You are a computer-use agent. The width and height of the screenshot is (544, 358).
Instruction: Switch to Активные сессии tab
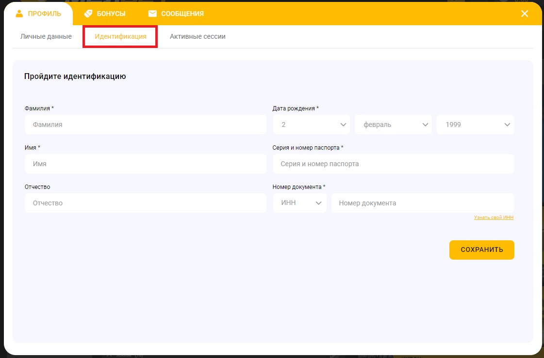(198, 36)
